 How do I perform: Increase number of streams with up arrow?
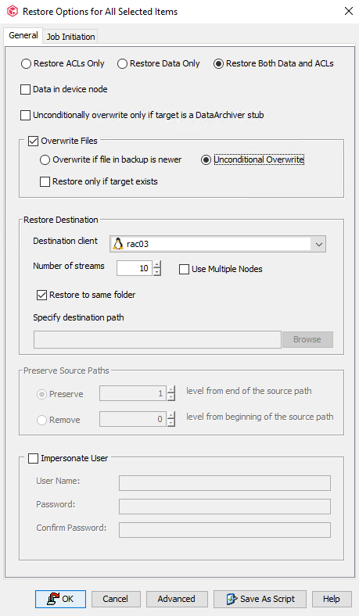(x=157, y=264)
